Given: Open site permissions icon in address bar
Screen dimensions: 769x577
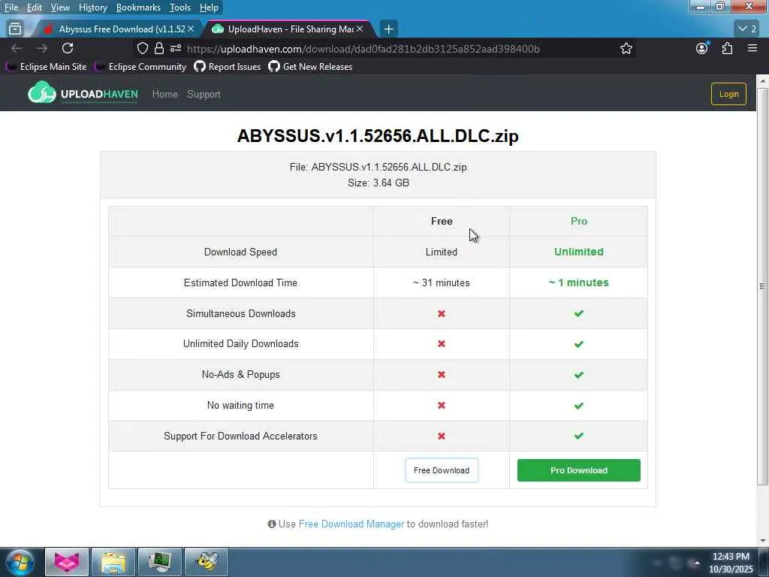Looking at the screenshot, I should coord(176,49).
